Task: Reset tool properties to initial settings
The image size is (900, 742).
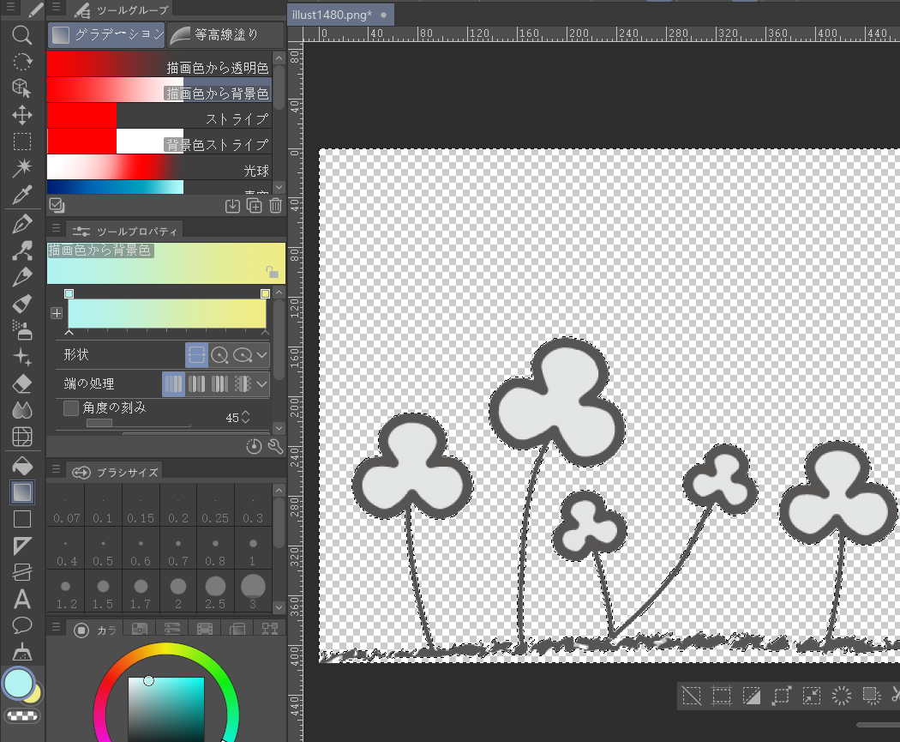Action: [254, 446]
